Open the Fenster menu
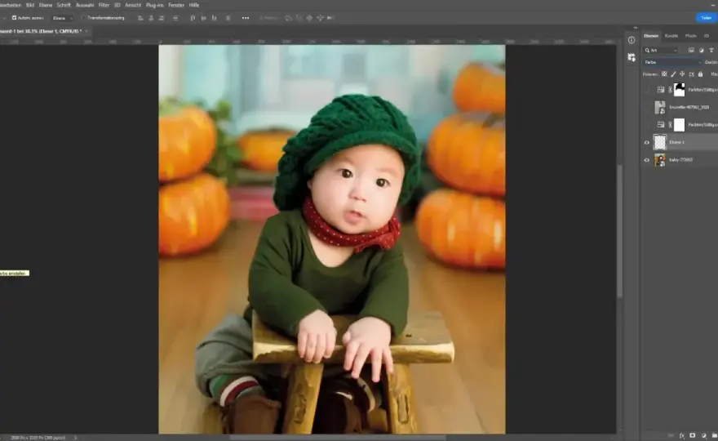Viewport: 718px width, 441px height. [176, 5]
